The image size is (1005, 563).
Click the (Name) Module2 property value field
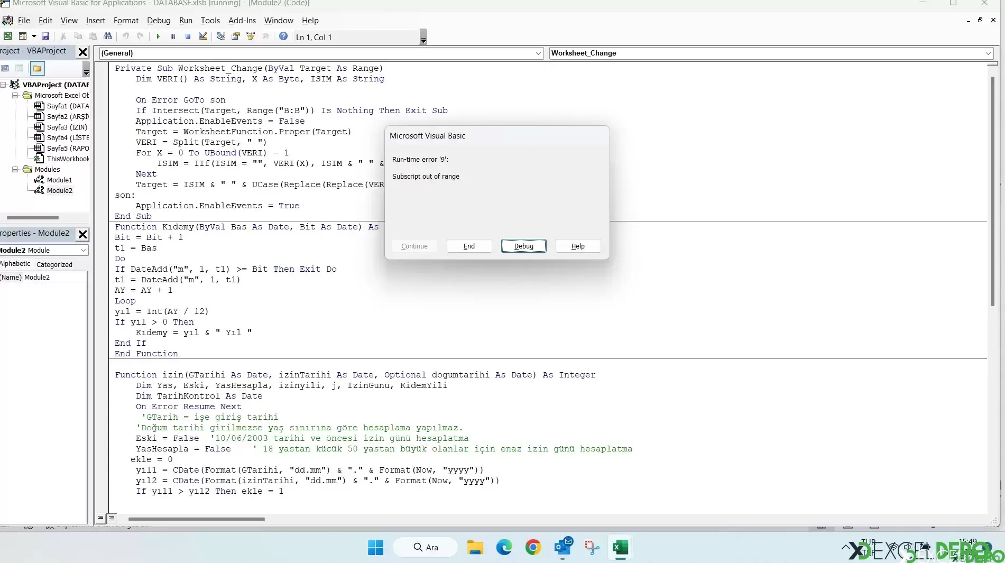[54, 277]
